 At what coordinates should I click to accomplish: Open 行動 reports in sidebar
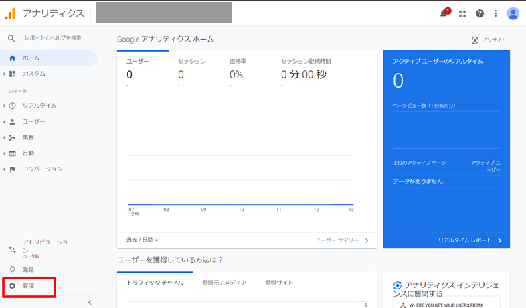28,153
